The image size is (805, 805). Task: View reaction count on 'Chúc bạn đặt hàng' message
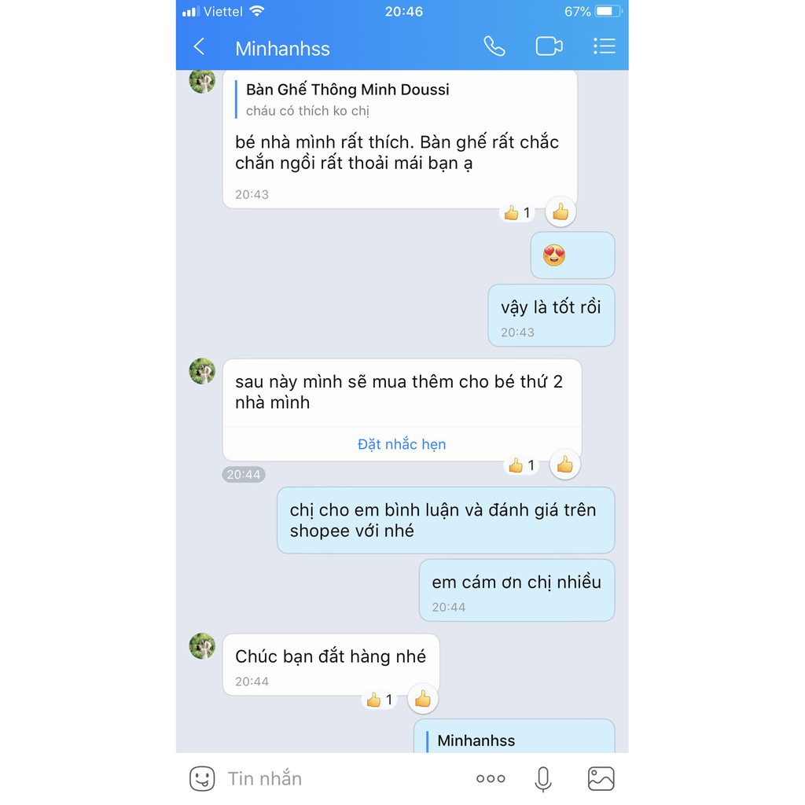click(380, 699)
